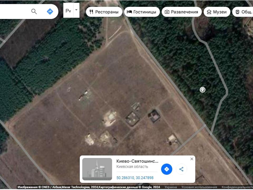
Task: Click the Украина footer link
Action: tap(171, 187)
